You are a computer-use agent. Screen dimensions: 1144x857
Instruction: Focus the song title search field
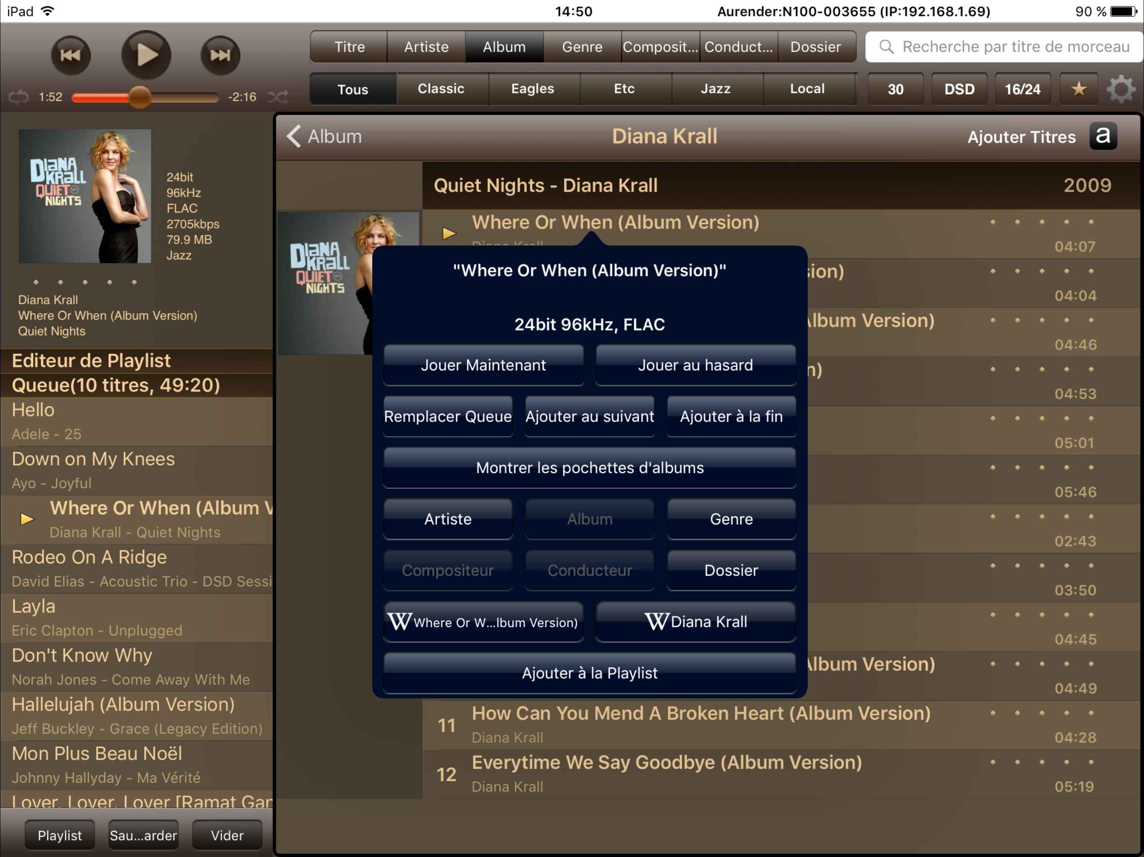tap(1005, 46)
